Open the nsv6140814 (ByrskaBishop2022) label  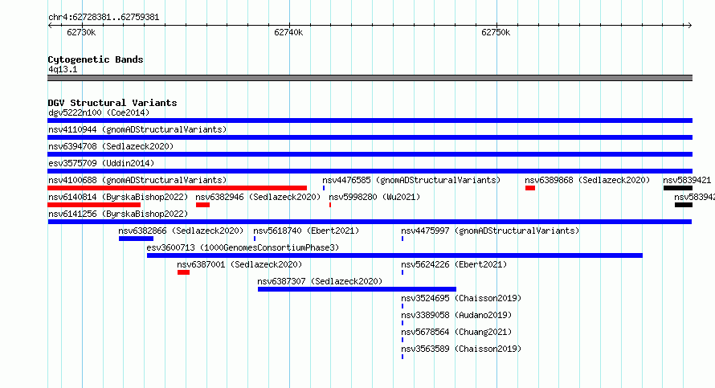(x=118, y=197)
